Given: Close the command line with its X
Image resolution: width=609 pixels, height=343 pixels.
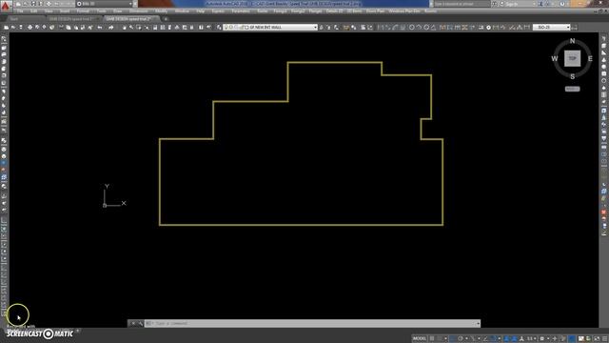Looking at the screenshot, I should pos(133,323).
